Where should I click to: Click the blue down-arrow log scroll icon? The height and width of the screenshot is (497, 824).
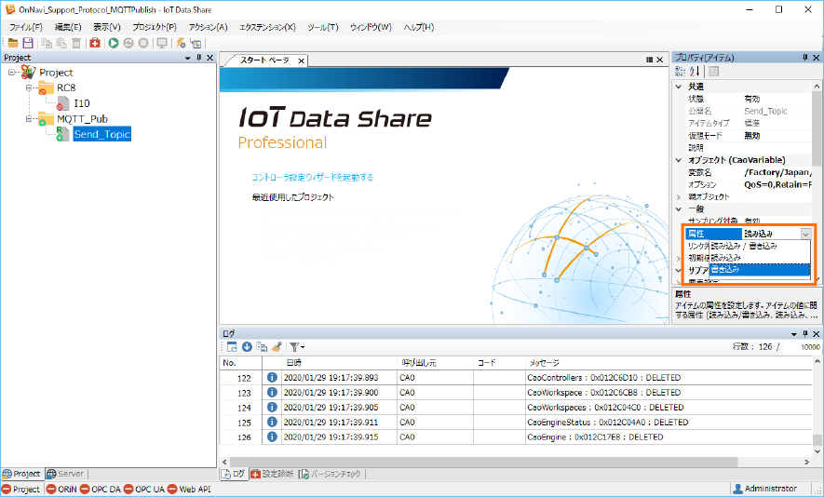click(247, 347)
